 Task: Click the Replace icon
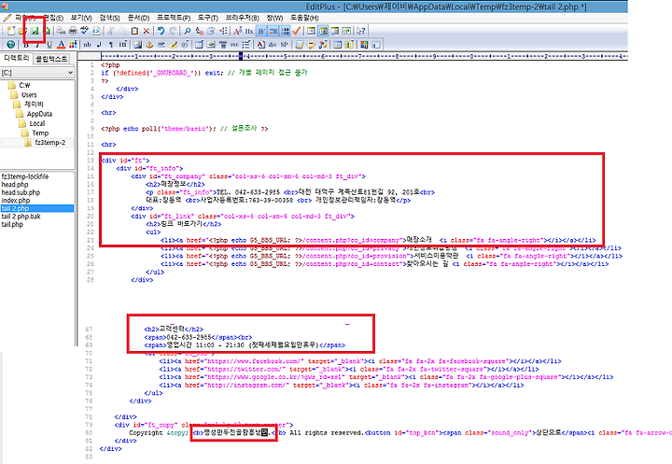click(x=200, y=31)
